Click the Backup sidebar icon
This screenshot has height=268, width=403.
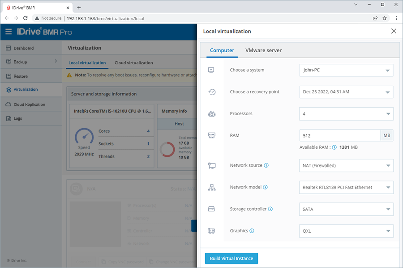pos(9,62)
